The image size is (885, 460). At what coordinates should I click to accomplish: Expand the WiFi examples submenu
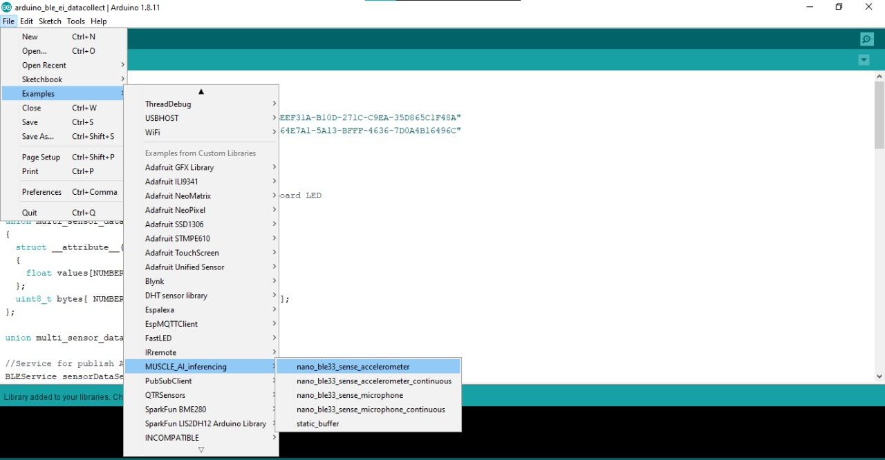coord(201,133)
